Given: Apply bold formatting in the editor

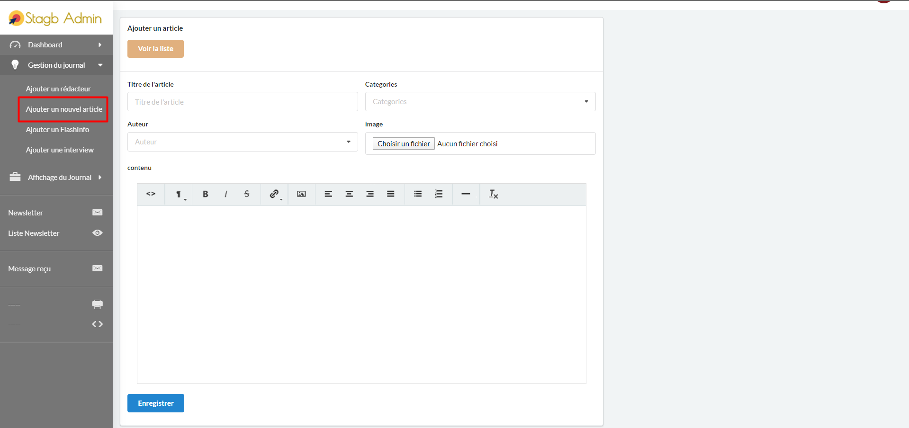Looking at the screenshot, I should coord(205,194).
